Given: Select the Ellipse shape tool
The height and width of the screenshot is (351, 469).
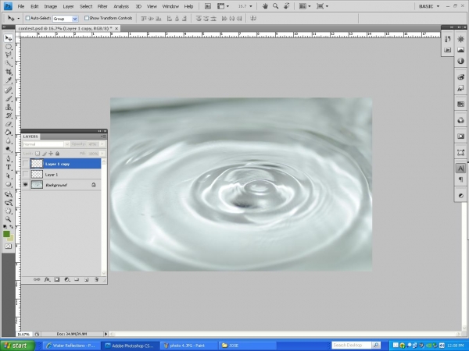Looking at the screenshot, I should (9, 184).
